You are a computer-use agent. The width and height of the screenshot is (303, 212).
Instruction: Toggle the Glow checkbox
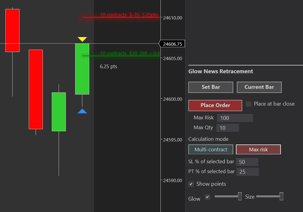207,197
